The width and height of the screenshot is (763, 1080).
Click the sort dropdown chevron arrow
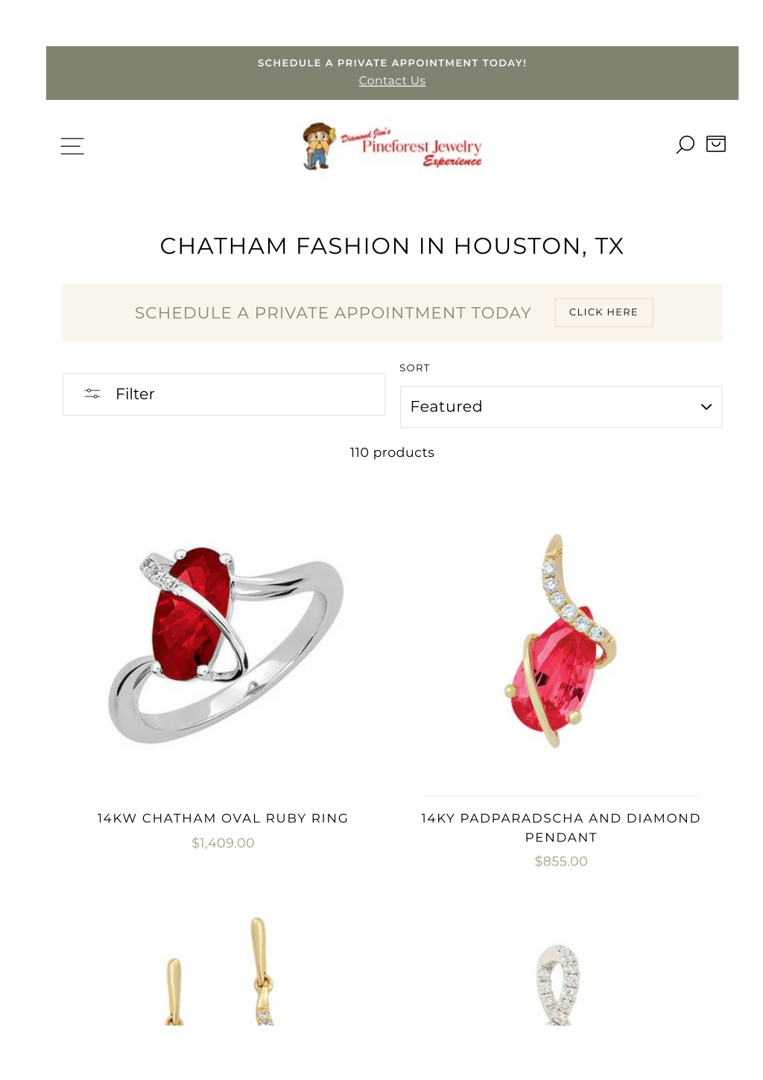pyautogui.click(x=706, y=407)
